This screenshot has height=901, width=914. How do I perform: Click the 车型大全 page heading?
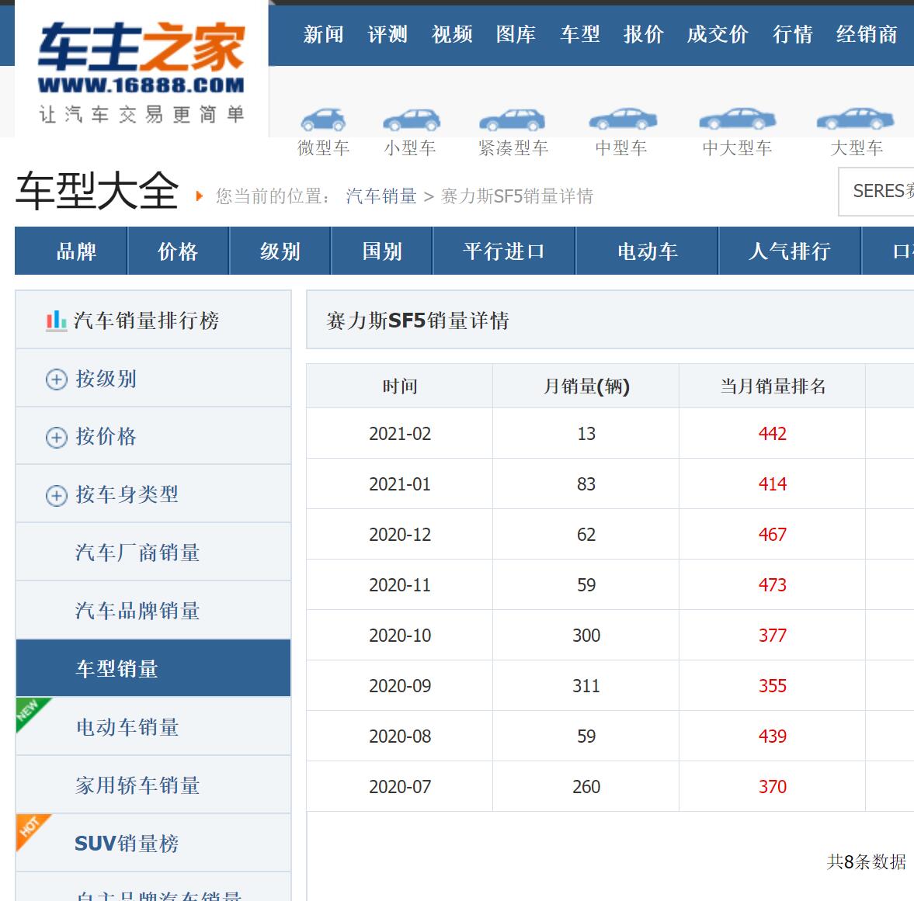(97, 191)
